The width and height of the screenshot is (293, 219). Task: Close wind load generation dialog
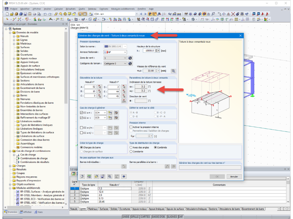[x=241, y=36]
